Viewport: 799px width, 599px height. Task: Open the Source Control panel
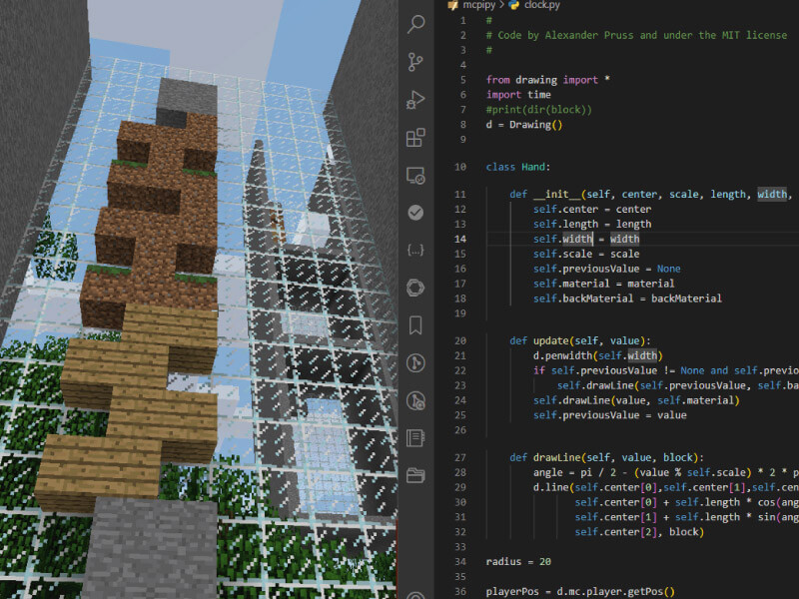tap(416, 62)
